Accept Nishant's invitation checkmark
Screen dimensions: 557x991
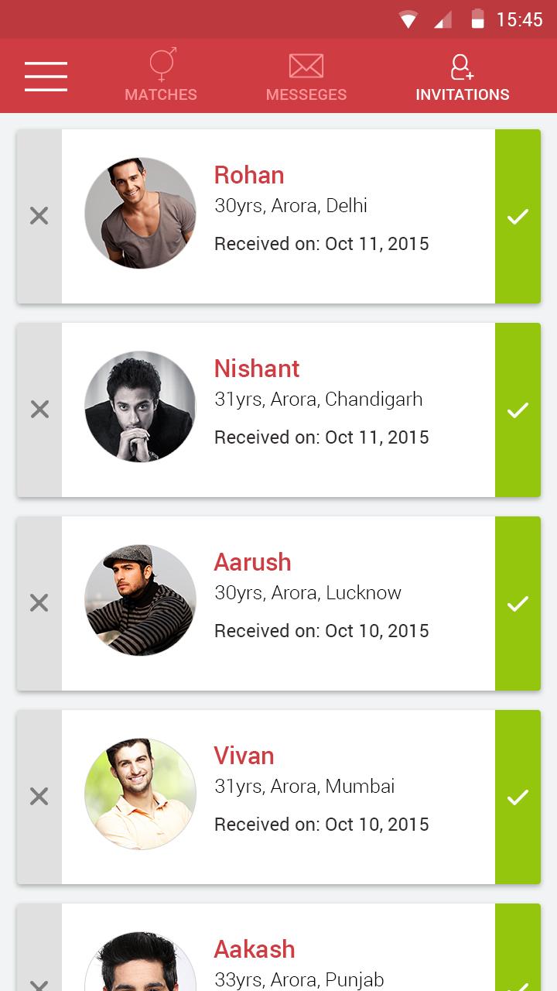[518, 410]
